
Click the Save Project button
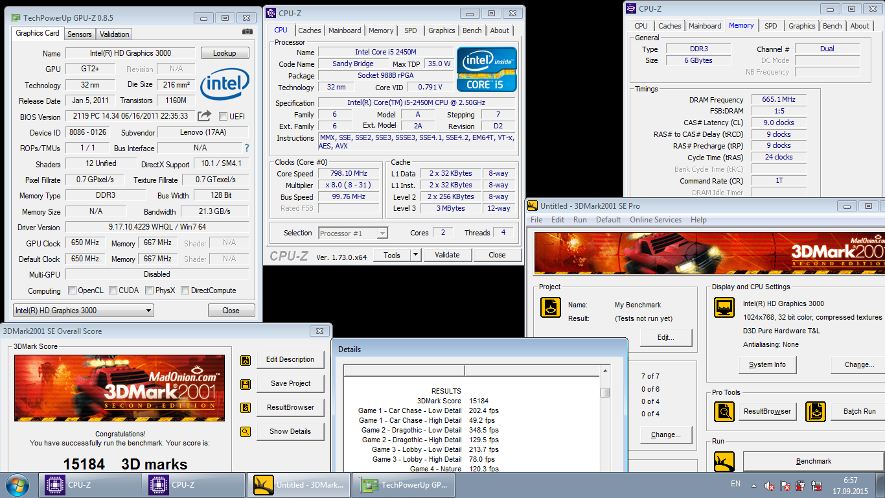pos(290,384)
